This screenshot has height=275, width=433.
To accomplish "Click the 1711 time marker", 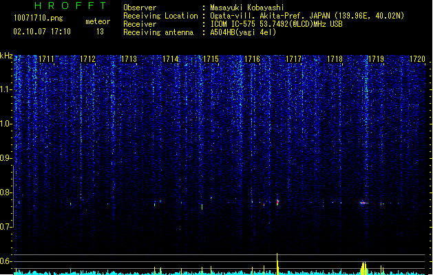I will point(46,59).
